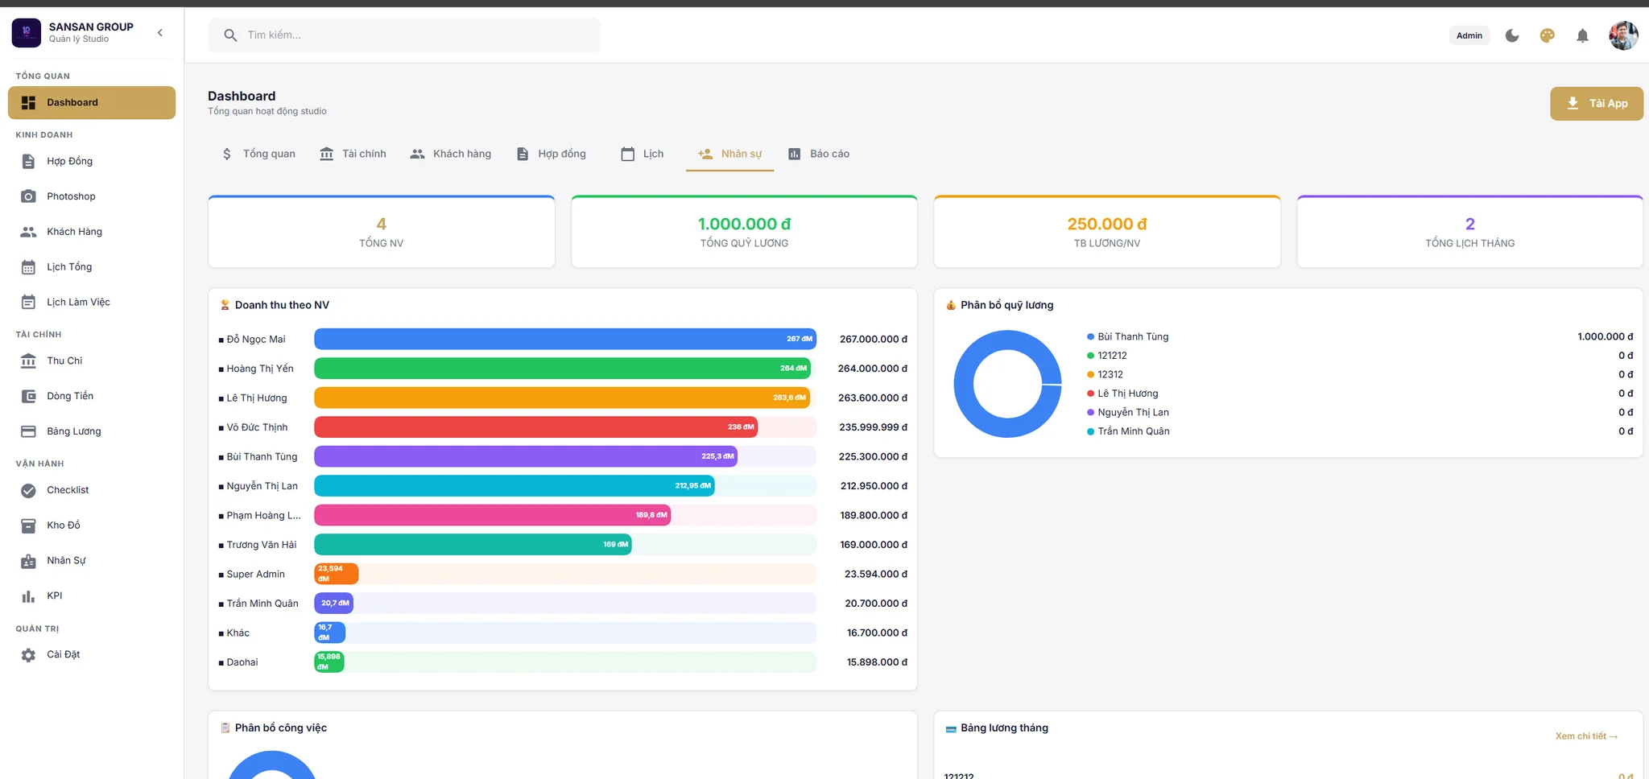Click the Cài Đặt gear icon
The width and height of the screenshot is (1649, 779).
click(28, 655)
